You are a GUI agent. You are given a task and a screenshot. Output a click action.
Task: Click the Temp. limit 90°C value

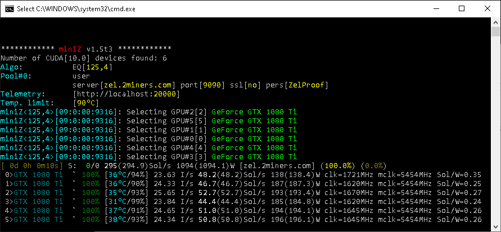(x=86, y=103)
